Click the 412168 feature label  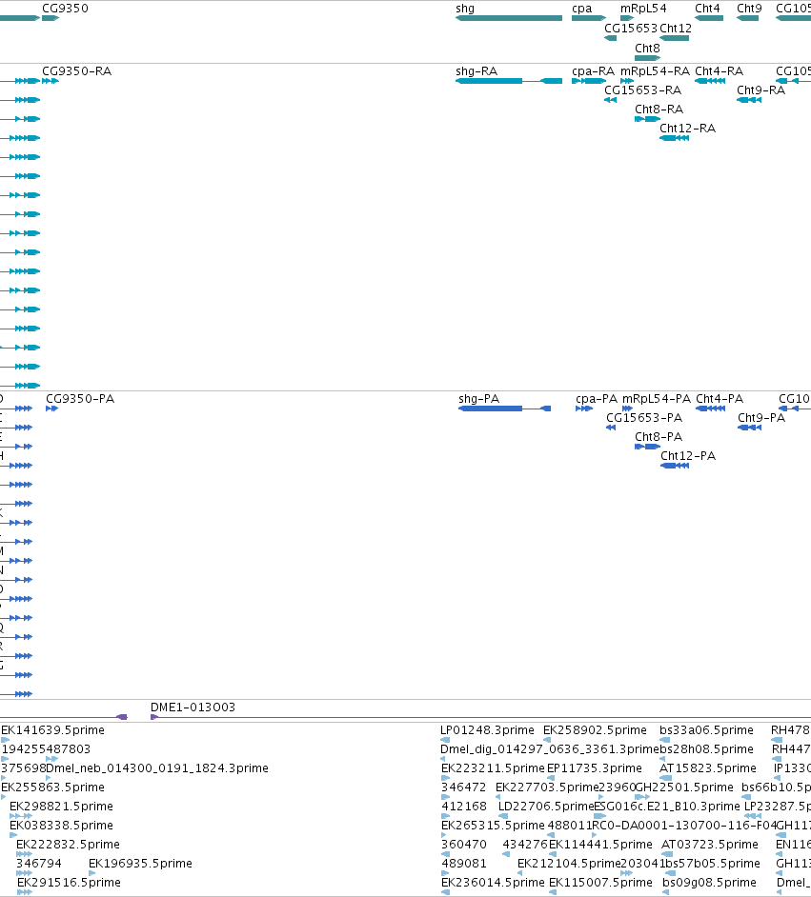463,806
